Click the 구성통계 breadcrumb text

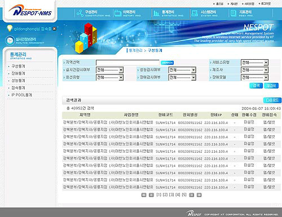click(x=155, y=50)
